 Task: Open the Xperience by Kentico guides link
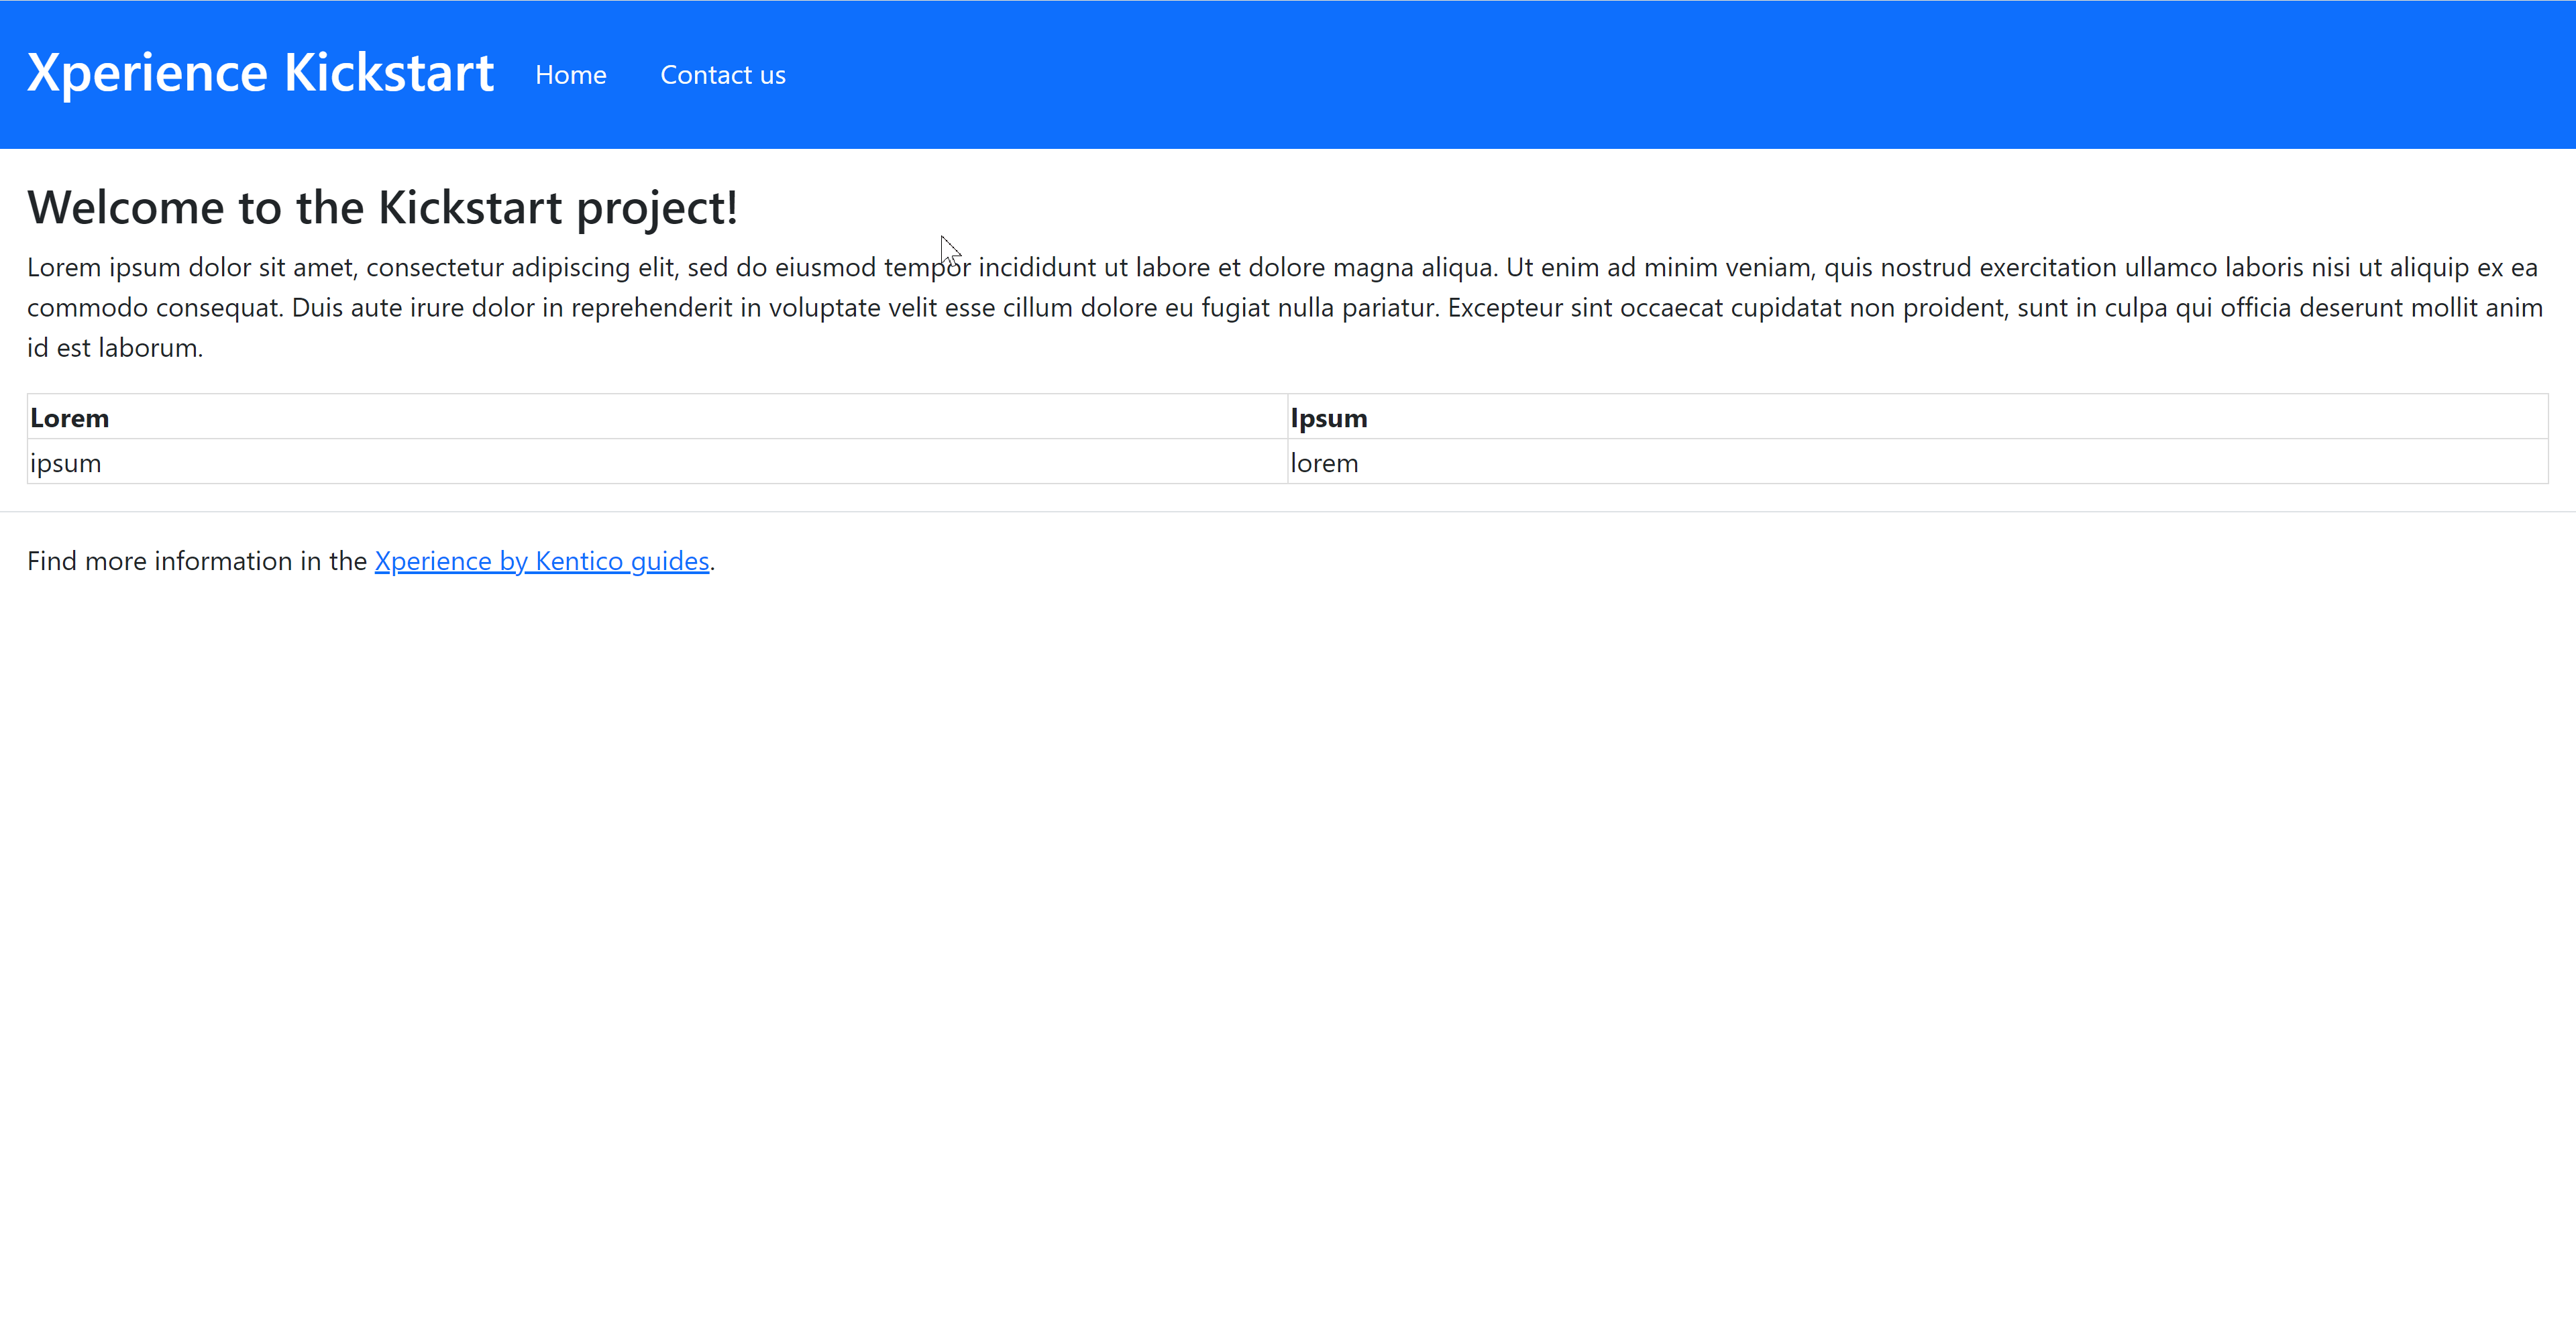541,561
